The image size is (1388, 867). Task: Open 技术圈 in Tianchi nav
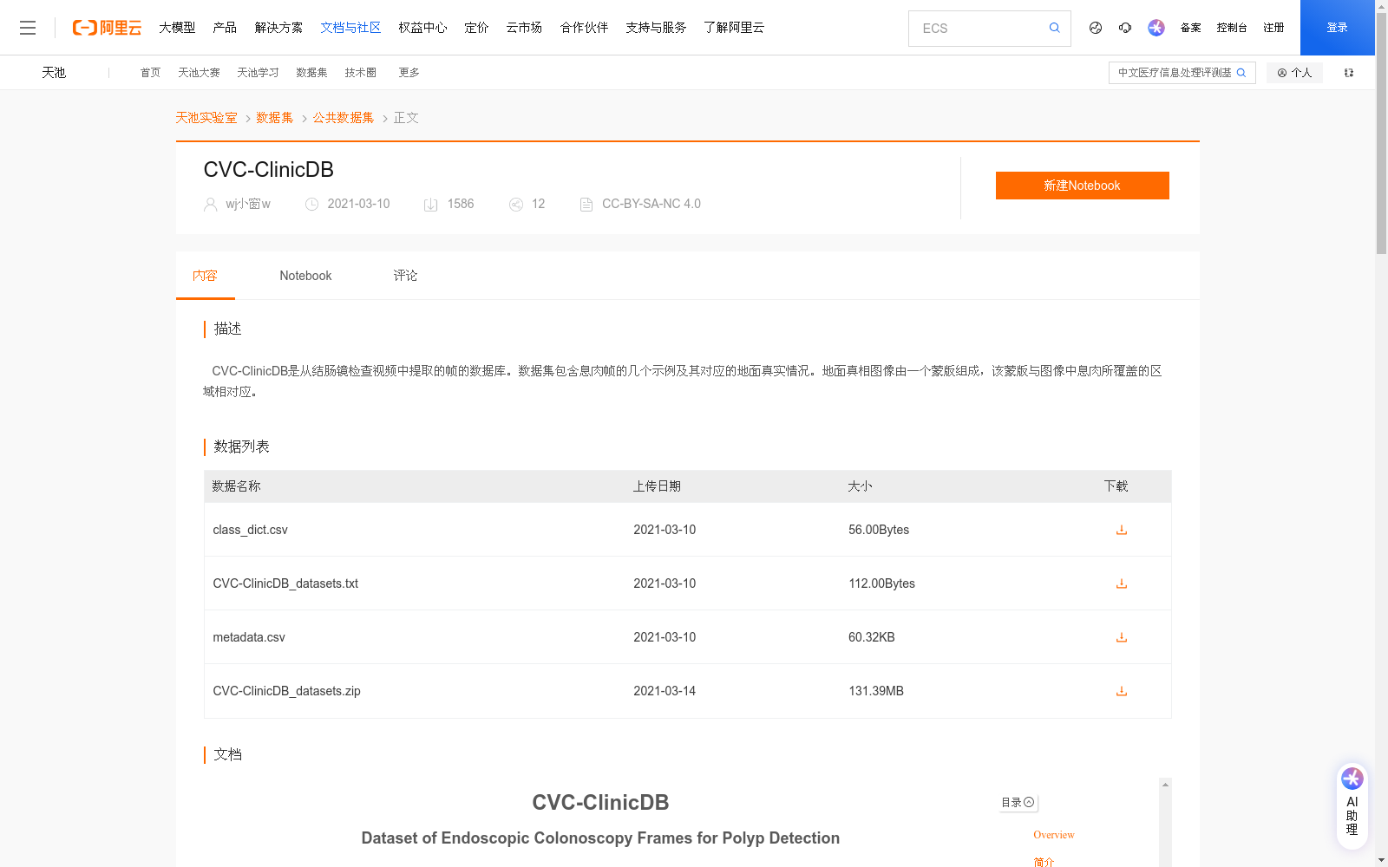(360, 73)
